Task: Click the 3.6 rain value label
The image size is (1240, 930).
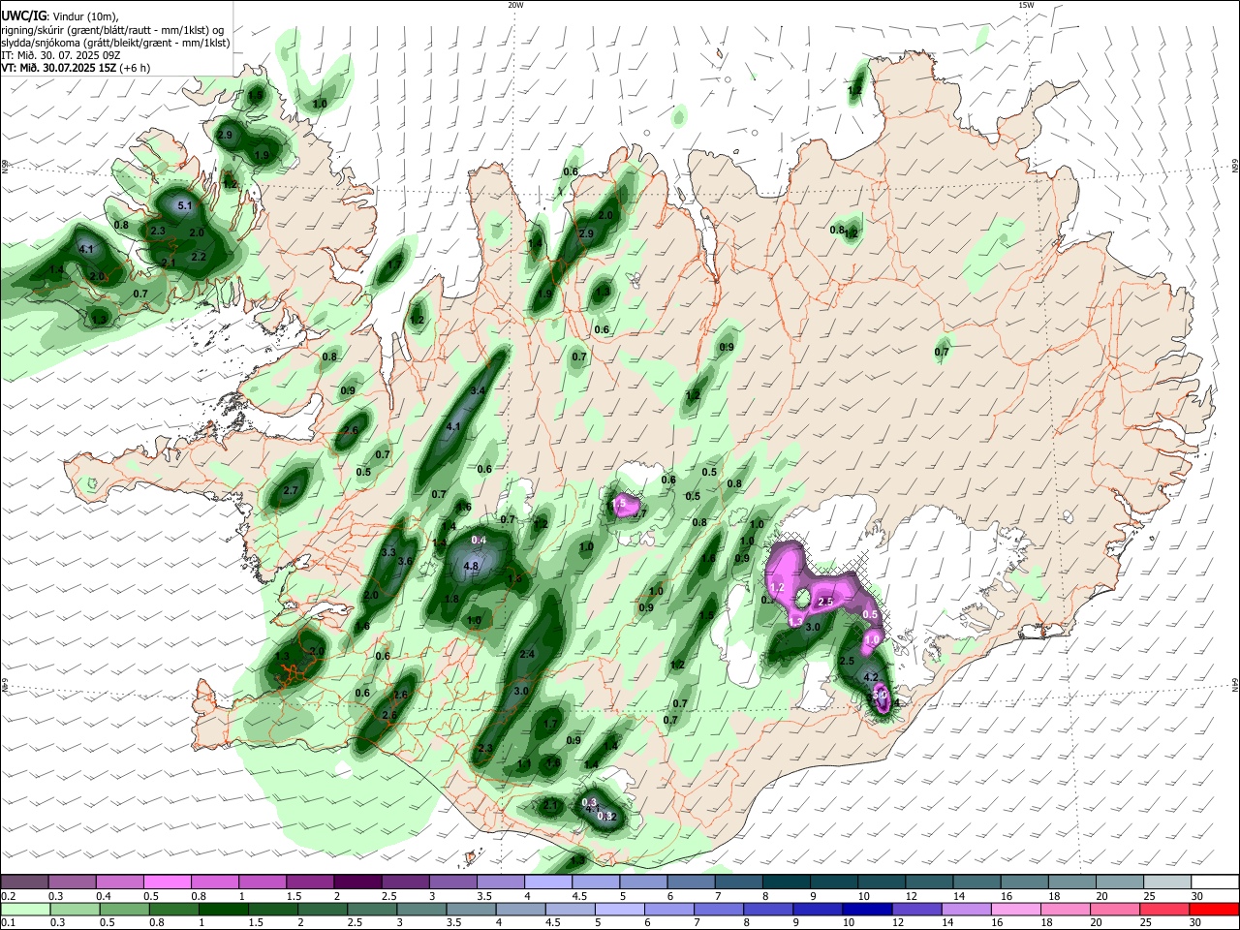Action: pos(406,562)
